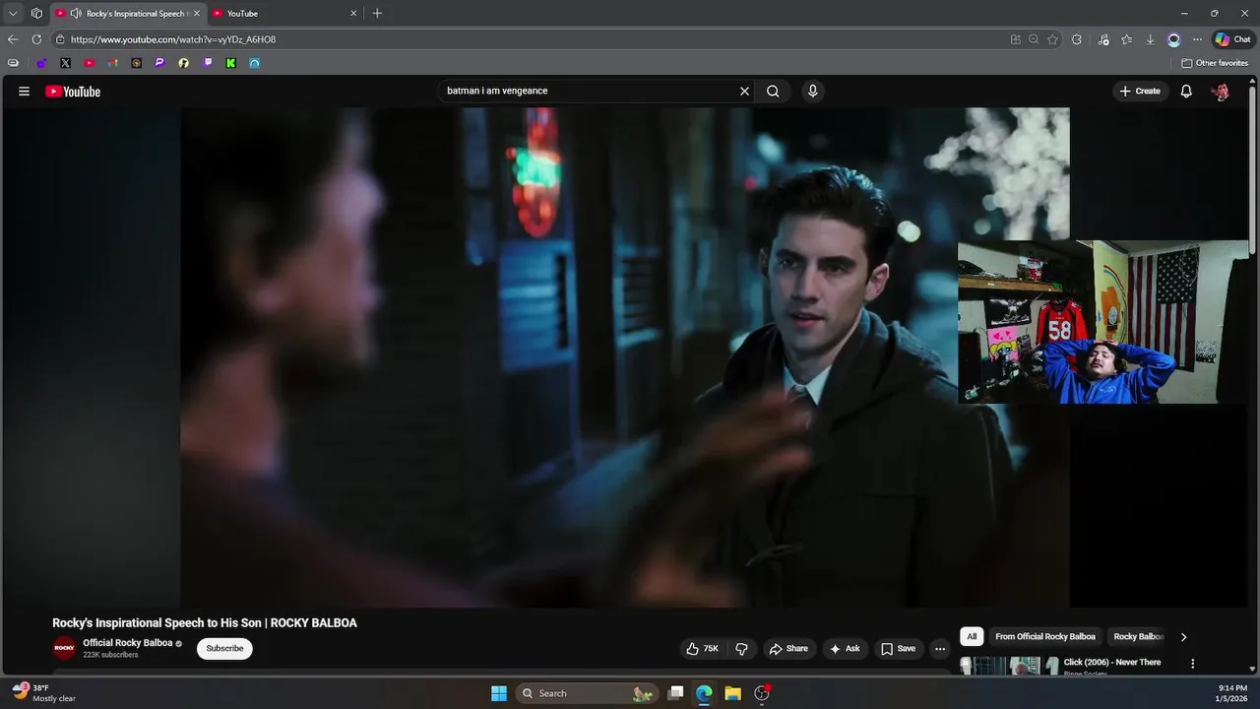Click the Ask button under the video
This screenshot has width=1260, height=709.
tap(845, 648)
